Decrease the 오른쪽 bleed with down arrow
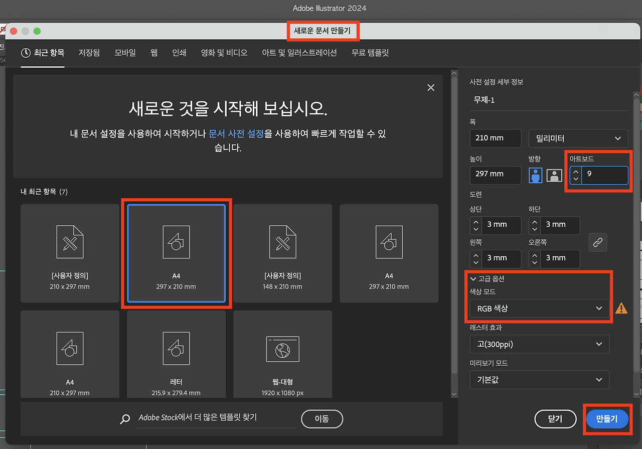The image size is (642, 449). pos(535,262)
